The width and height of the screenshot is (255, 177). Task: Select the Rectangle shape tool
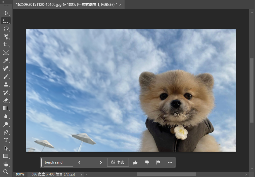click(x=6, y=156)
